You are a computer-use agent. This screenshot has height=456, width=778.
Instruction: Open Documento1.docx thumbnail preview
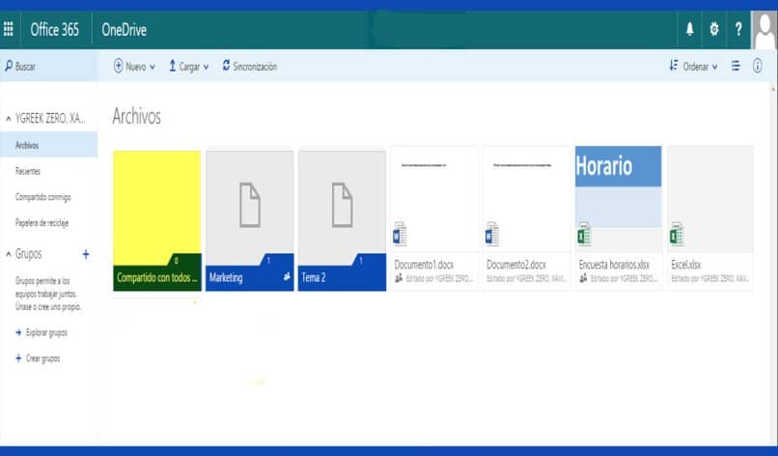point(434,198)
